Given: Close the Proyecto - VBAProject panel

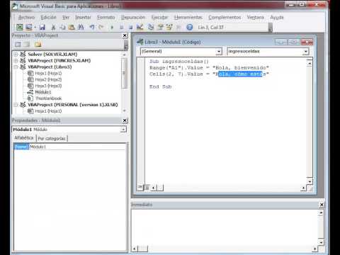Looking at the screenshot, I should tap(125, 35).
